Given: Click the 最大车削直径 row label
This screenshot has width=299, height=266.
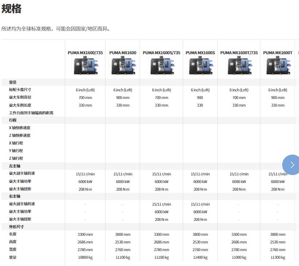Looking at the screenshot, I should click(20, 97).
